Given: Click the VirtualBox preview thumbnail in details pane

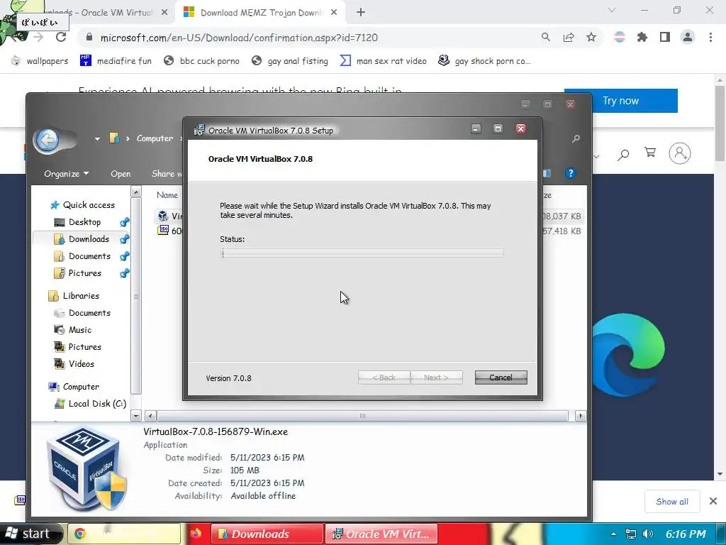Looking at the screenshot, I should (x=86, y=468).
